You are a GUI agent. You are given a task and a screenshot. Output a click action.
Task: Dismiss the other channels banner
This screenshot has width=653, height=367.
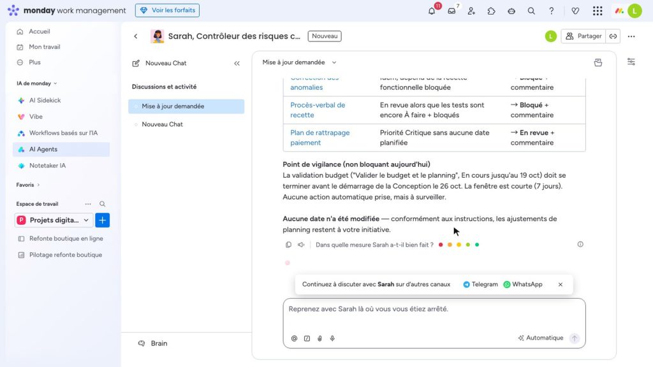561,285
